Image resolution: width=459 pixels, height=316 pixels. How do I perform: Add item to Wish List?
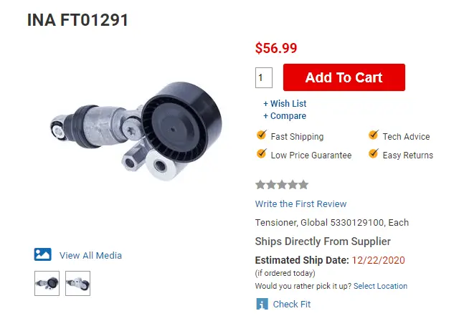pyautogui.click(x=285, y=104)
